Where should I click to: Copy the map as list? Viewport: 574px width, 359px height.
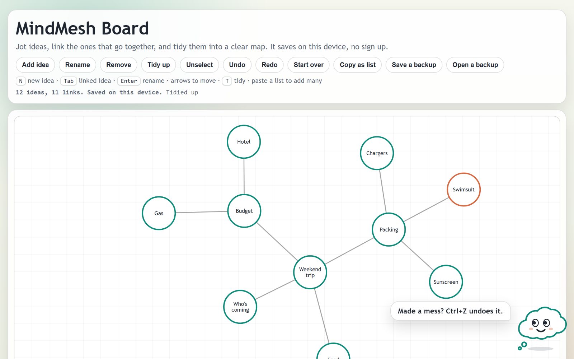pos(358,65)
